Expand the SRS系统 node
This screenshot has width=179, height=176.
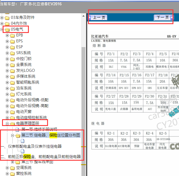7,53
